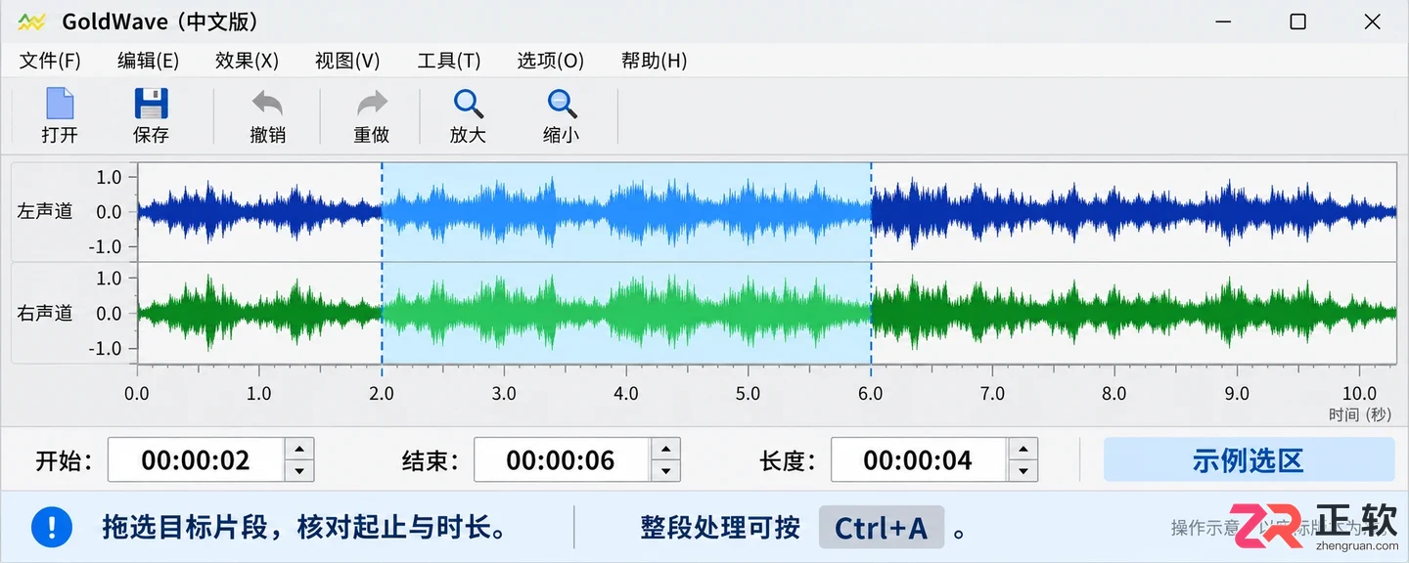
Task: Decrease 长度 value with down arrow
Action: coord(1023,471)
